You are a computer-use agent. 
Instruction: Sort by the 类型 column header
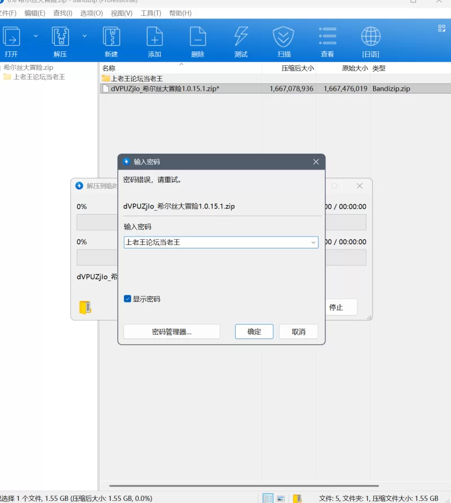410,68
